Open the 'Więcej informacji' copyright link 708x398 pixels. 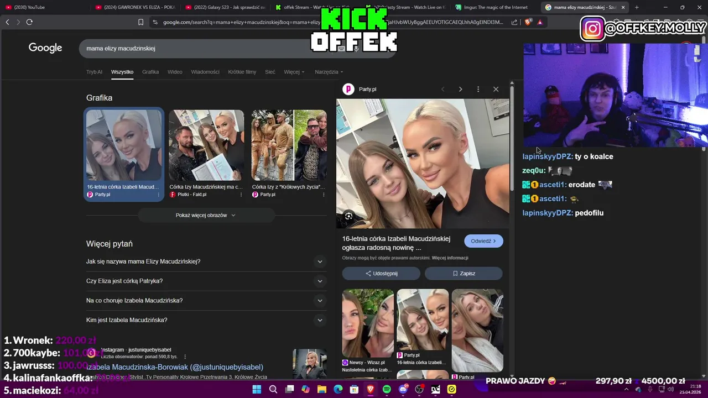(450, 258)
